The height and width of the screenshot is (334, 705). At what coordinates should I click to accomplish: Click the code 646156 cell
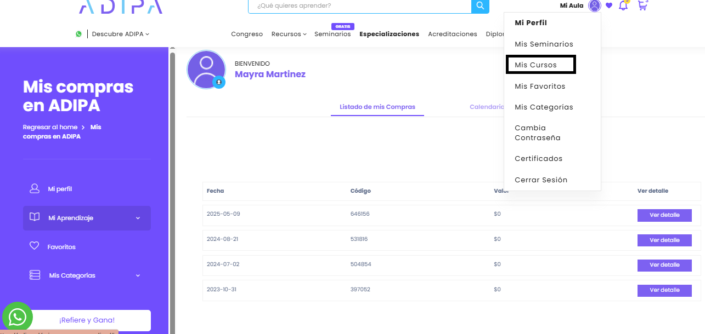pyautogui.click(x=360, y=214)
